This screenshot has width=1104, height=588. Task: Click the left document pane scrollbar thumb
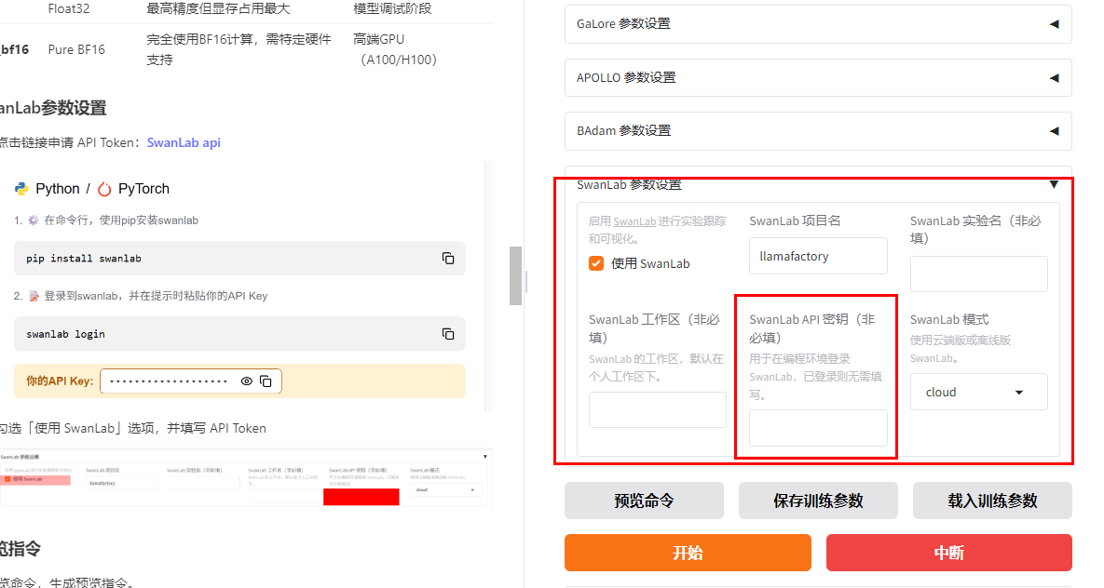[x=516, y=275]
